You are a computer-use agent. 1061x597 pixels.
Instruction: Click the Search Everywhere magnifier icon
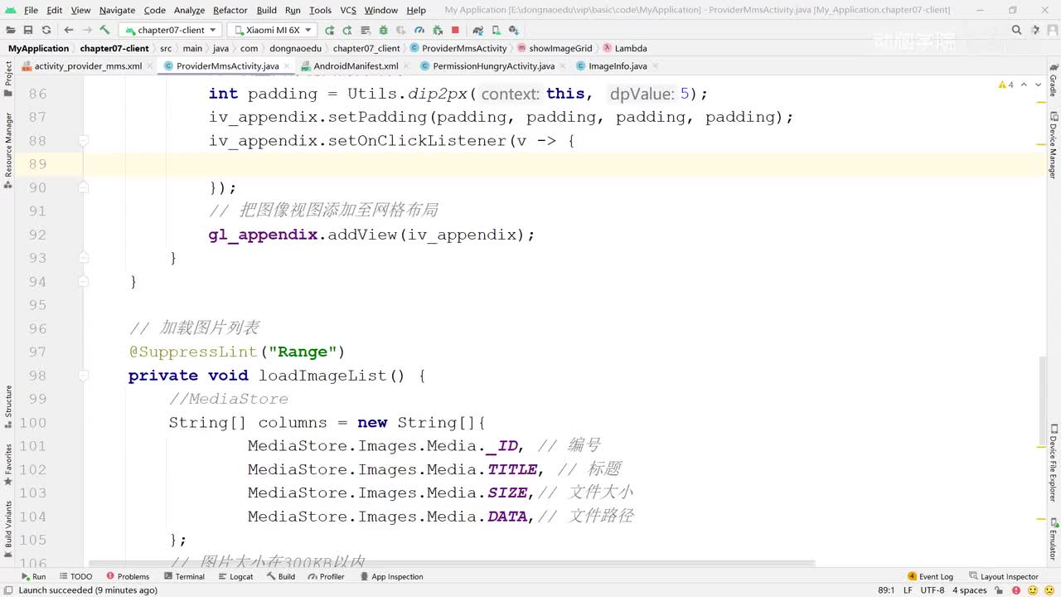tap(1016, 30)
